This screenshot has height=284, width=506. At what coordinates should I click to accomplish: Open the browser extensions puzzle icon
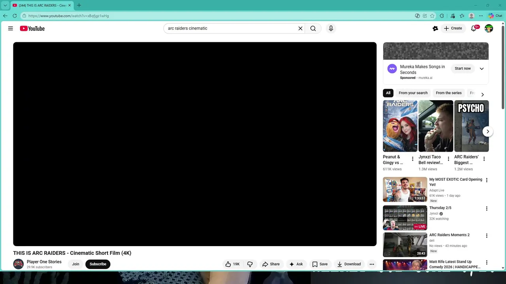(442, 16)
